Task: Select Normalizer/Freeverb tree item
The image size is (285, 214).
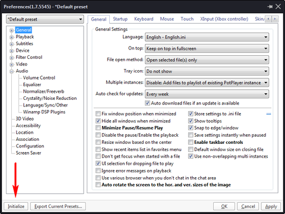Action: tap(43, 92)
